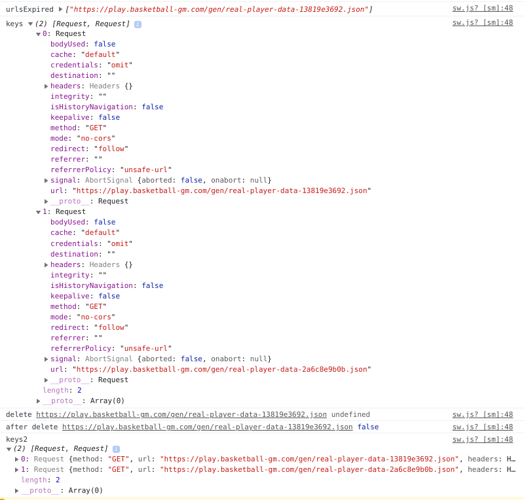Click the info icon beside keys2 array
524x500 pixels.
tap(117, 448)
